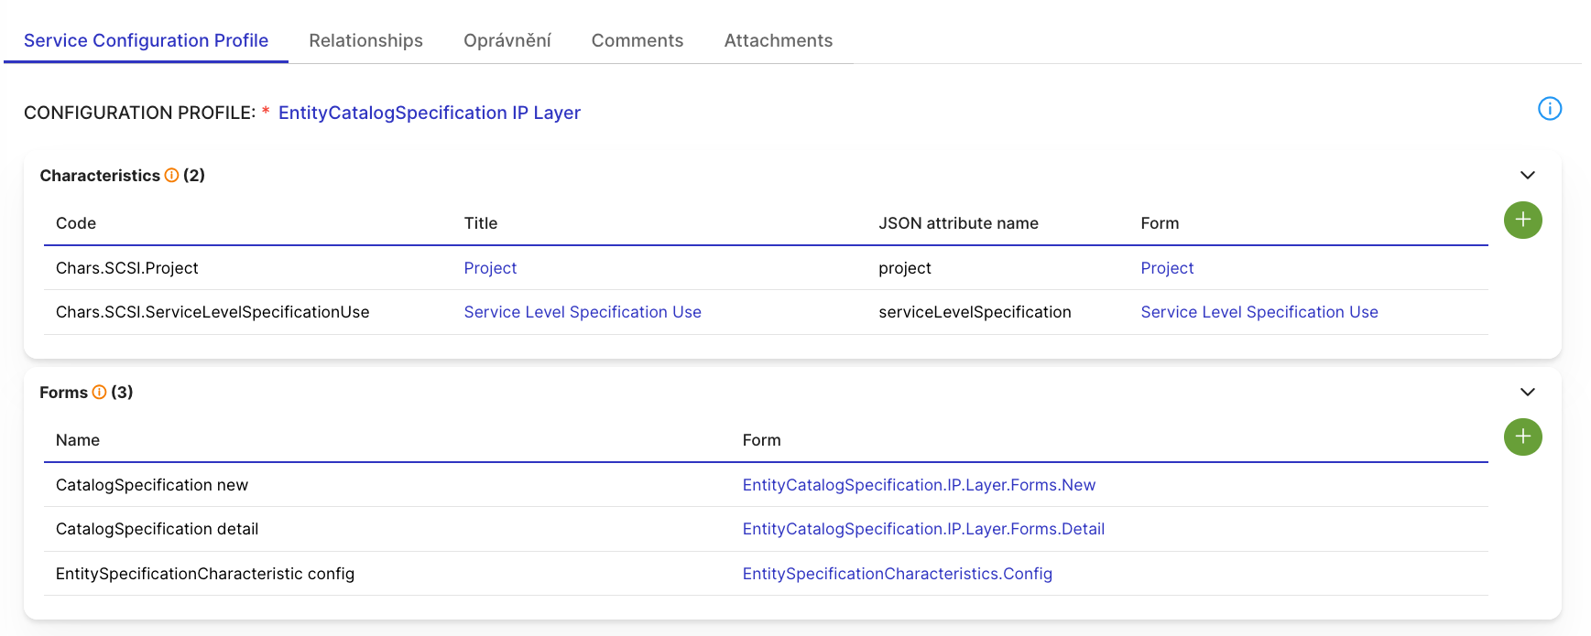Open the Project form link

pos(1166,268)
